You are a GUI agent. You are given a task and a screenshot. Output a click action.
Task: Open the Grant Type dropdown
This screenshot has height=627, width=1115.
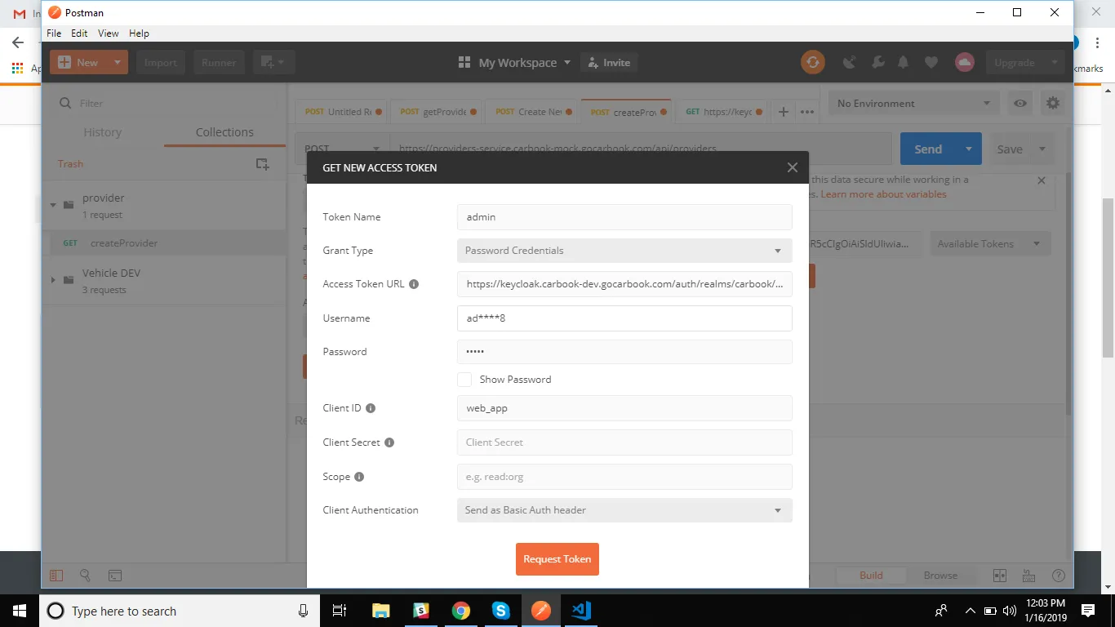click(x=624, y=251)
